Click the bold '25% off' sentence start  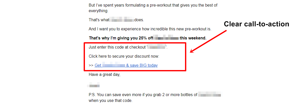(x=121, y=38)
